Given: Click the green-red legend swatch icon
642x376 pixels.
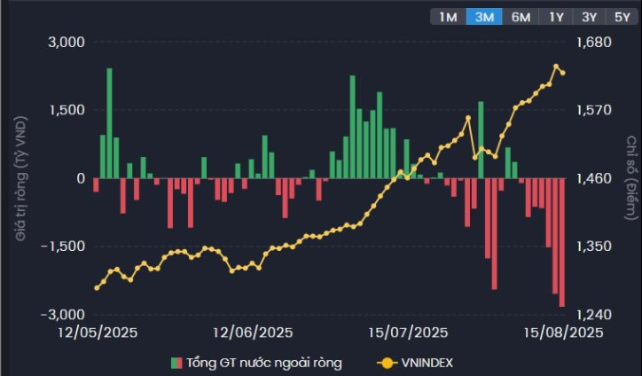Looking at the screenshot, I should [x=176, y=362].
